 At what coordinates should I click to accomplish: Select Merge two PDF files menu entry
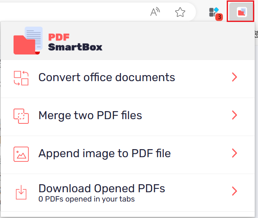128,117
